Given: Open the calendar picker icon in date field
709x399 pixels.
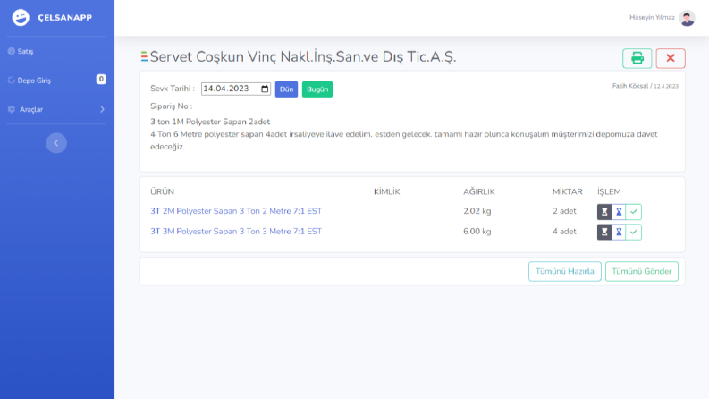Looking at the screenshot, I should [265, 89].
